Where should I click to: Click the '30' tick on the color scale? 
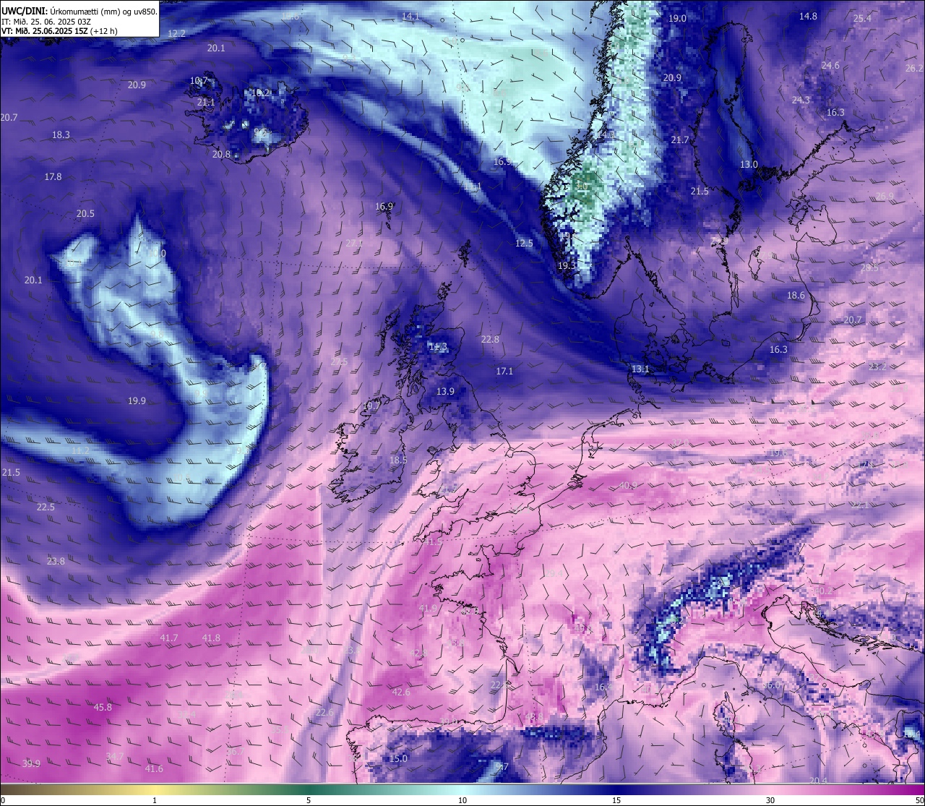(770, 800)
